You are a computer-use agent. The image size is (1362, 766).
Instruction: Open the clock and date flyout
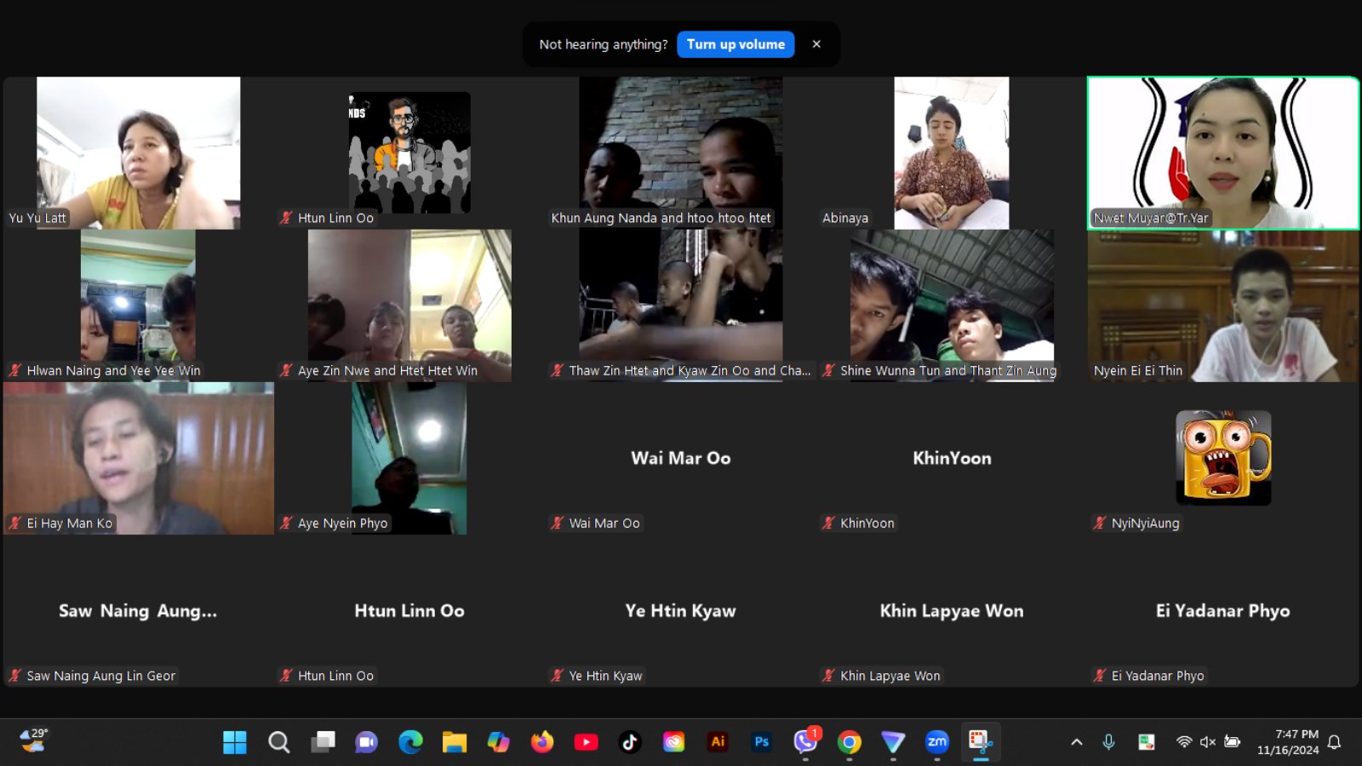1287,742
